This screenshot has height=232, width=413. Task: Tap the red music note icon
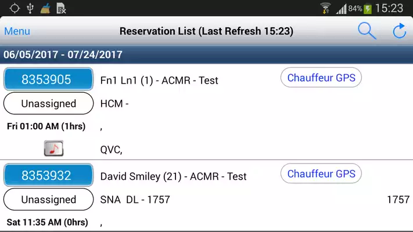pyautogui.click(x=54, y=148)
